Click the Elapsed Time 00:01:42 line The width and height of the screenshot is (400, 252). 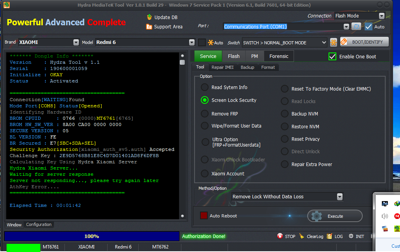(45, 205)
